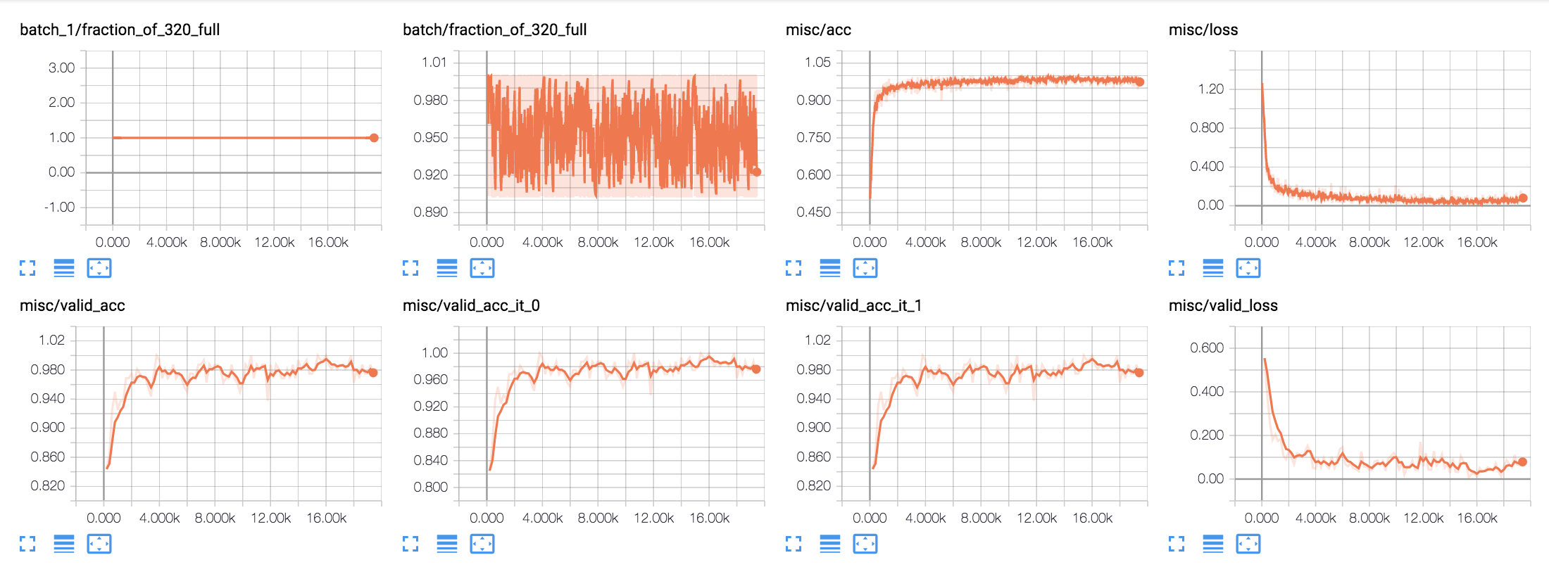Click the batch/fraction_of_320_full chart title
The width and height of the screenshot is (1549, 567).
click(x=494, y=30)
